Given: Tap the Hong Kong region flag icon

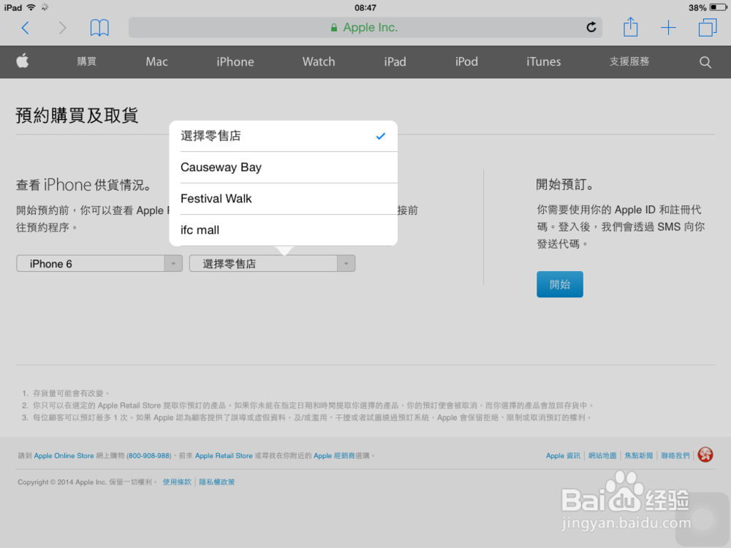Looking at the screenshot, I should [x=705, y=454].
